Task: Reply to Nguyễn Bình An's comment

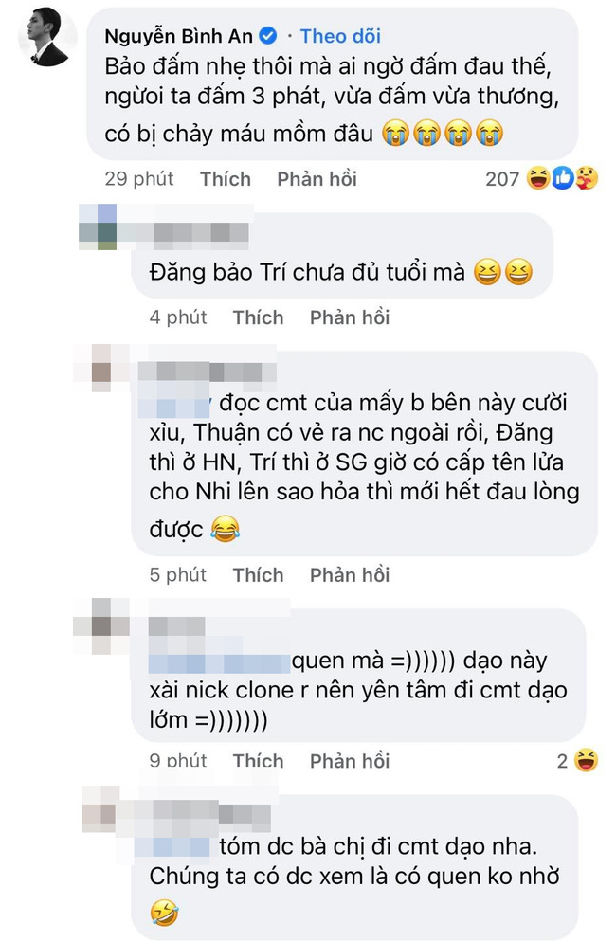Action: (317, 179)
